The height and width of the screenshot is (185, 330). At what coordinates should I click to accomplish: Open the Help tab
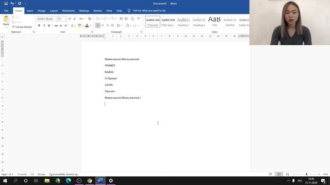(119, 11)
